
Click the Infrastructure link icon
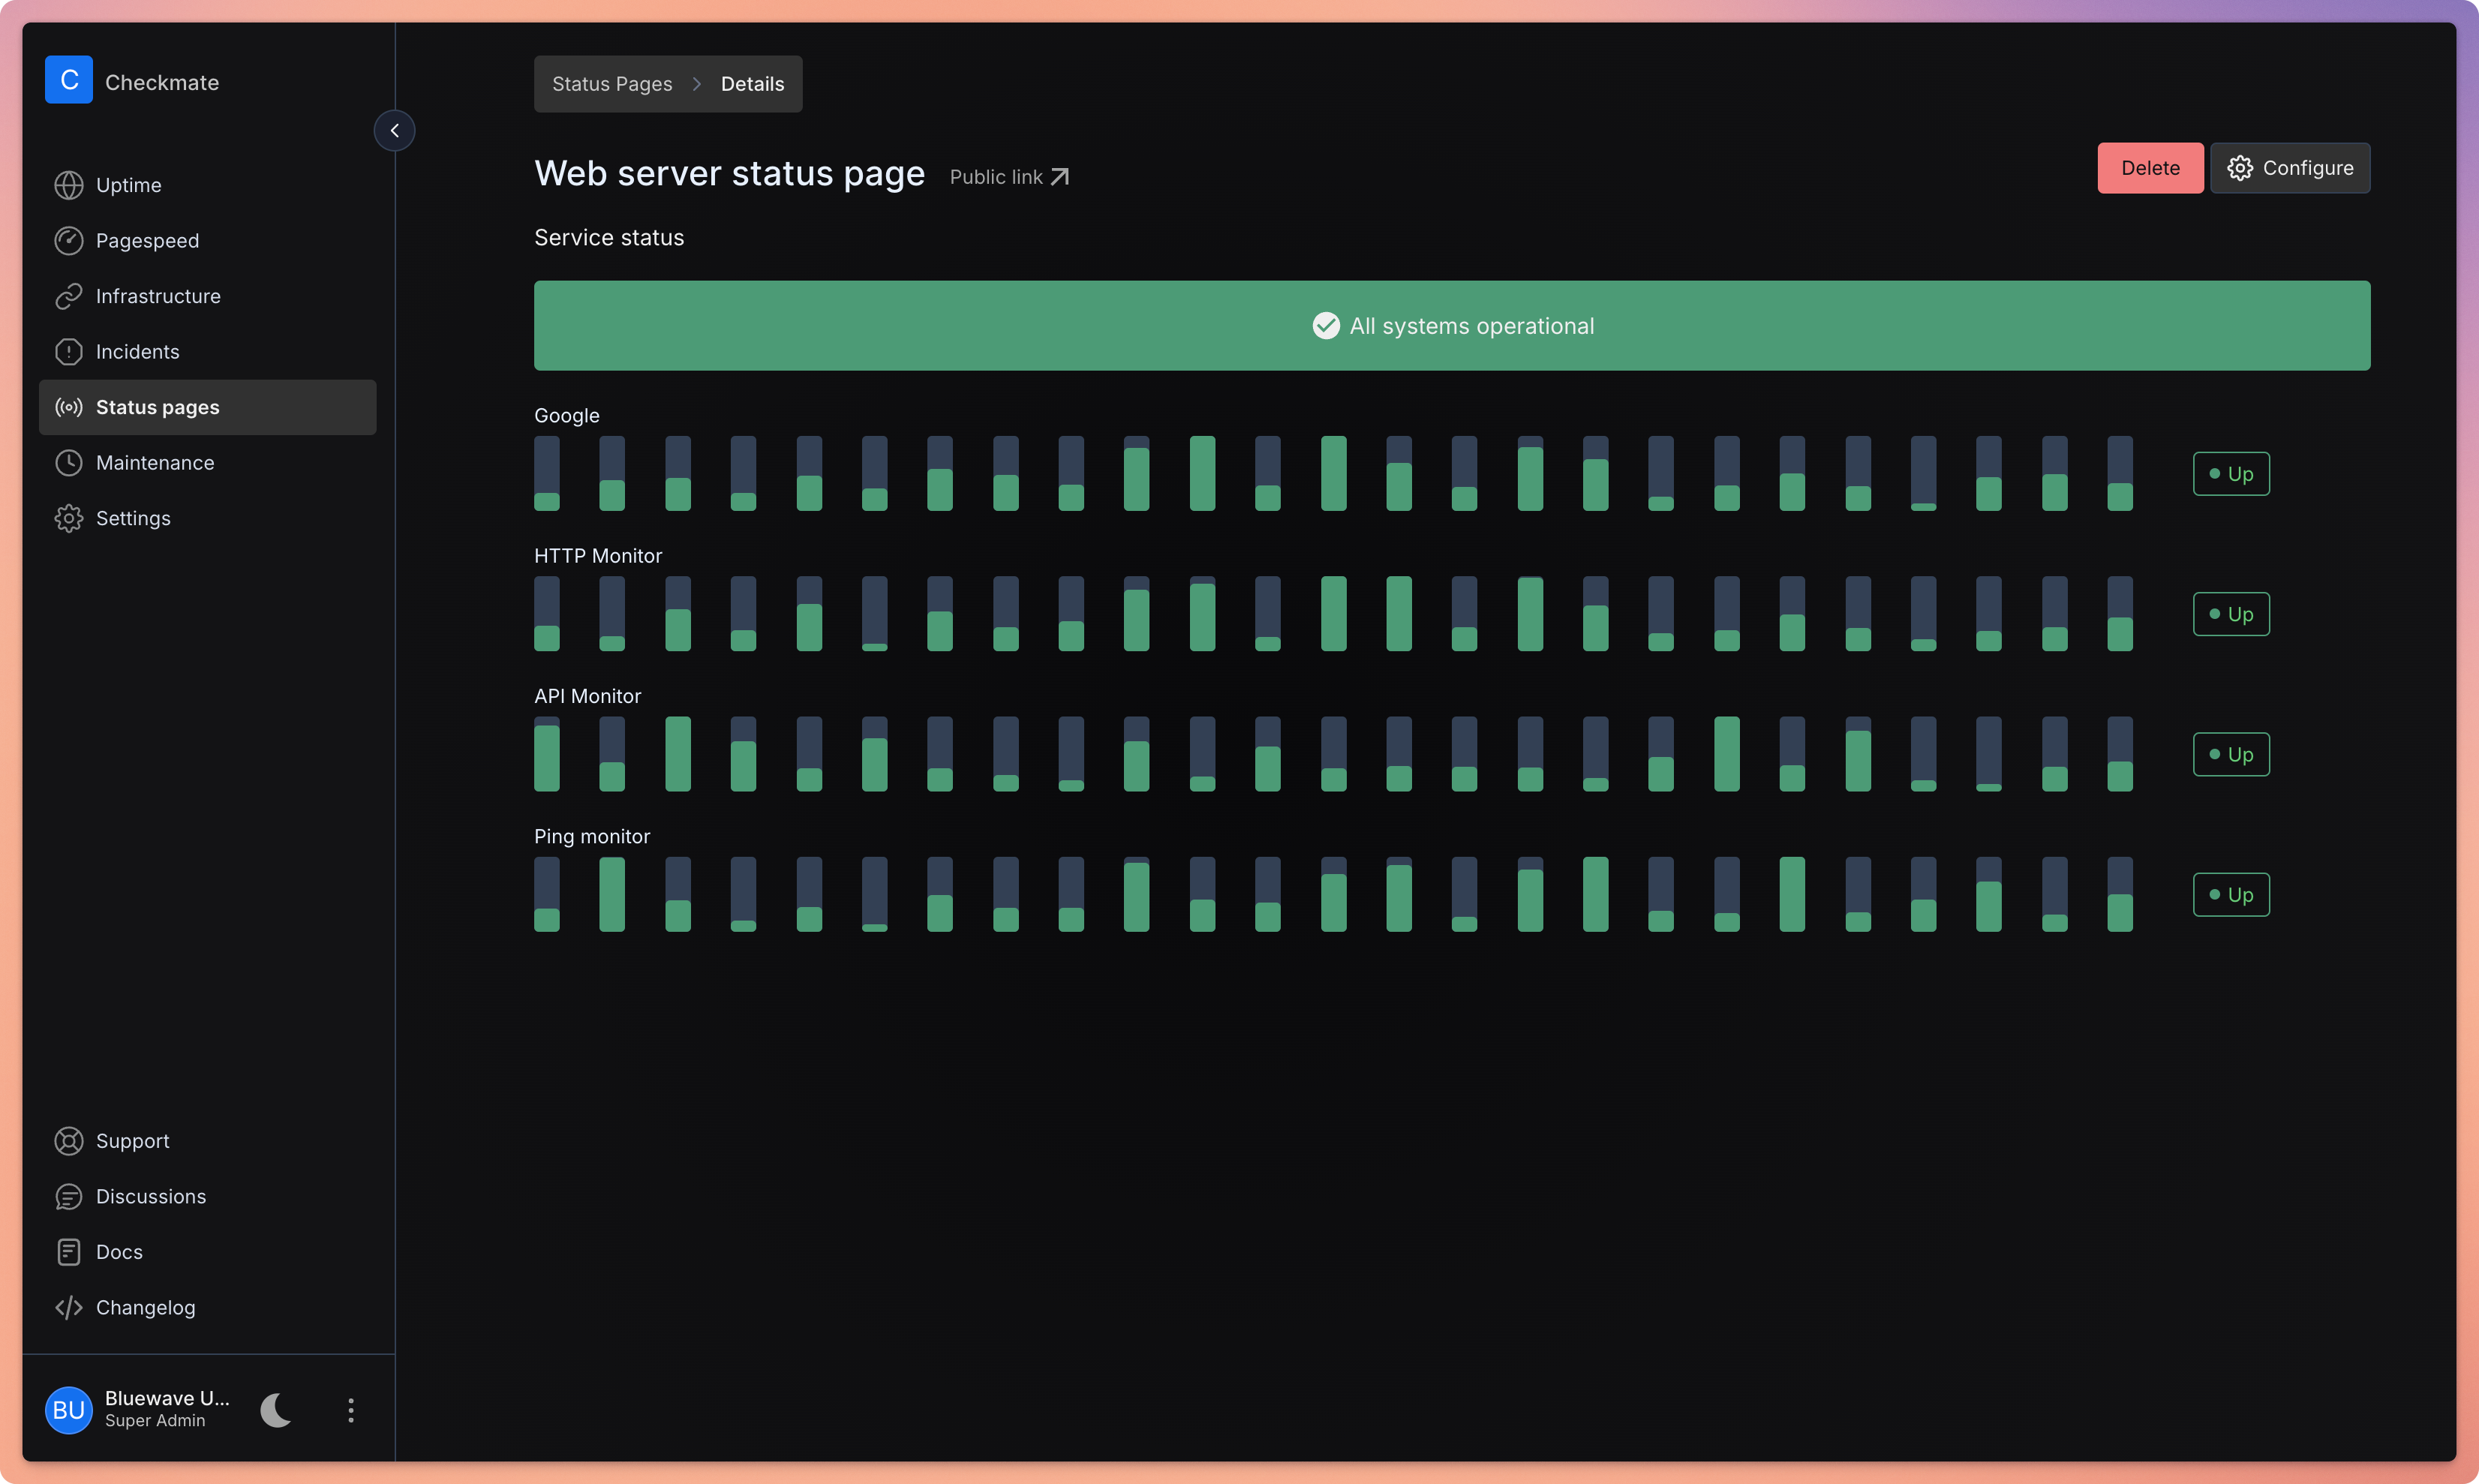[68, 296]
